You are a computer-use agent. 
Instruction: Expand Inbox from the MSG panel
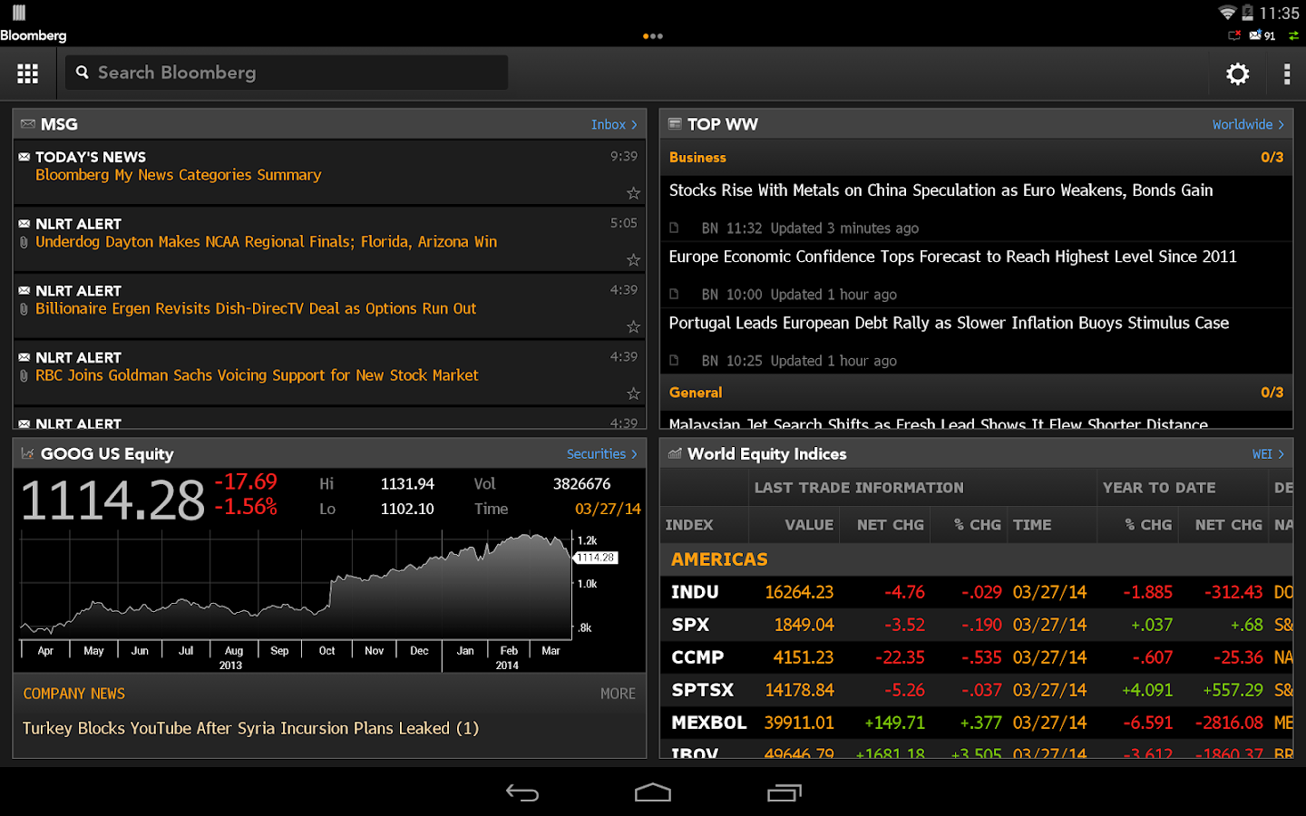(x=614, y=124)
